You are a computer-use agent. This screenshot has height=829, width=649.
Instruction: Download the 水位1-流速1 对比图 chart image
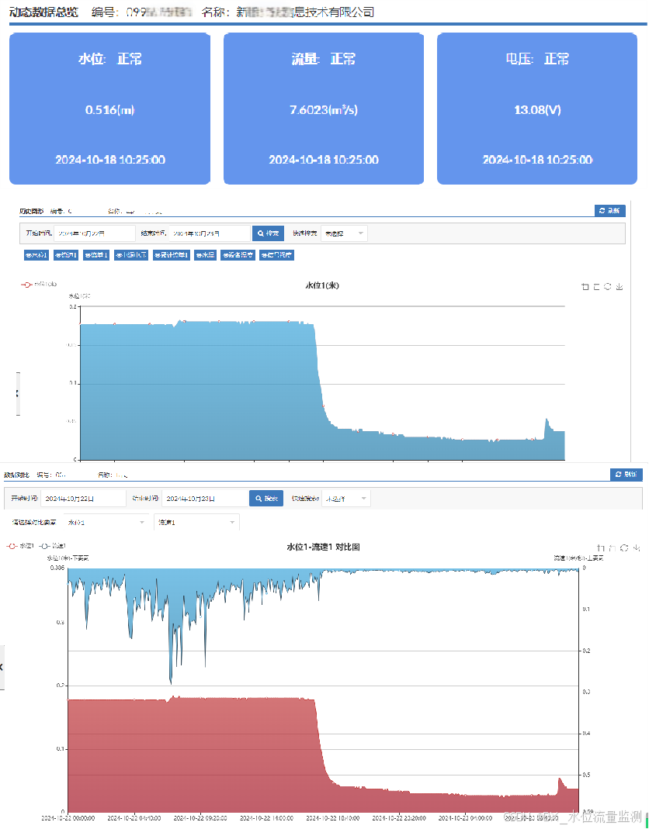(636, 547)
